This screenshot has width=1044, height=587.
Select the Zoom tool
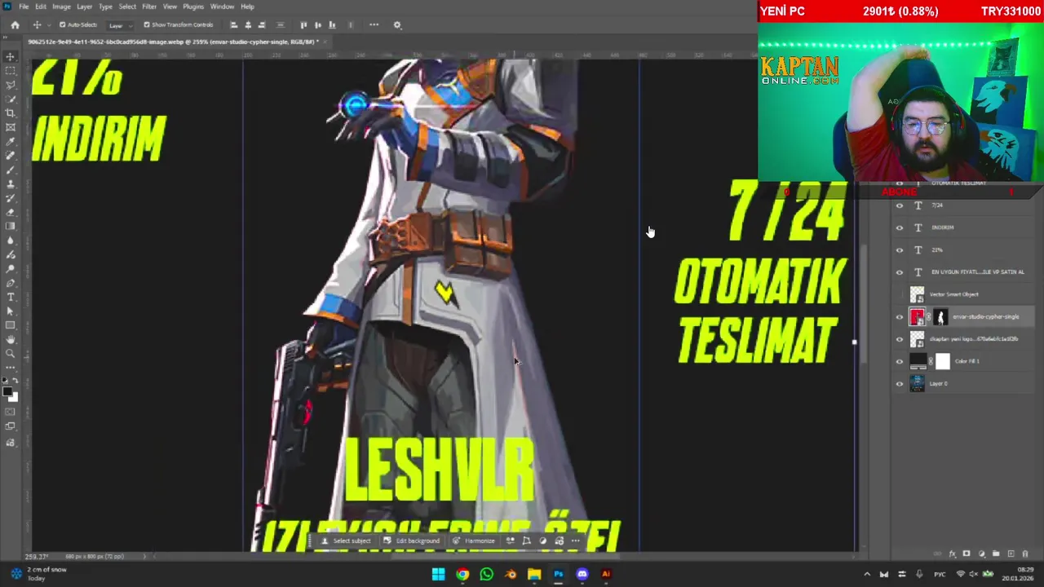11,354
